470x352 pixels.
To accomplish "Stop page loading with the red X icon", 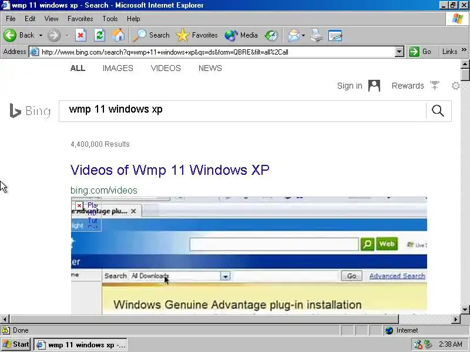I will click(80, 35).
